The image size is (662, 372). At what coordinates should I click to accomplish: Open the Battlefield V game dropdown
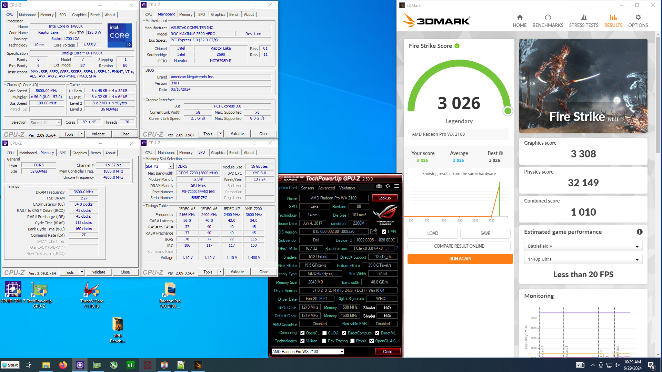point(583,246)
